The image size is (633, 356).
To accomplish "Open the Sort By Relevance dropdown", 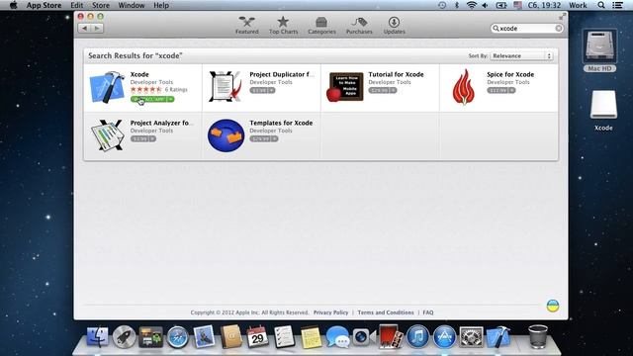I will [521, 55].
